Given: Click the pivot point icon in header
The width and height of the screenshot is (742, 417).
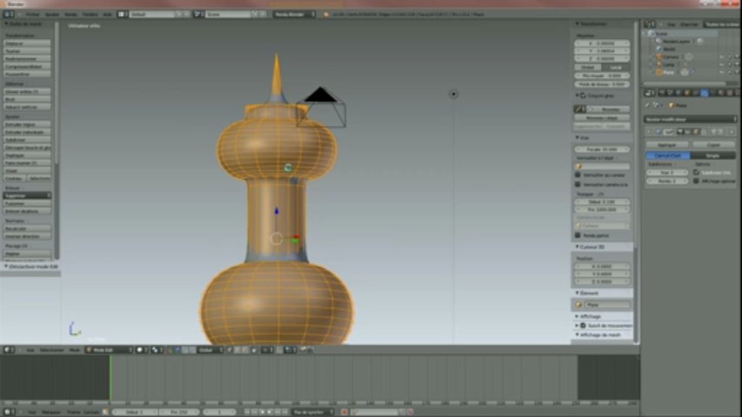Looking at the screenshot, I should pyautogui.click(x=157, y=350).
